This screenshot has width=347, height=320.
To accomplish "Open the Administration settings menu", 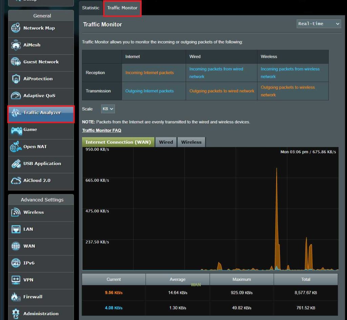I will tap(41, 314).
